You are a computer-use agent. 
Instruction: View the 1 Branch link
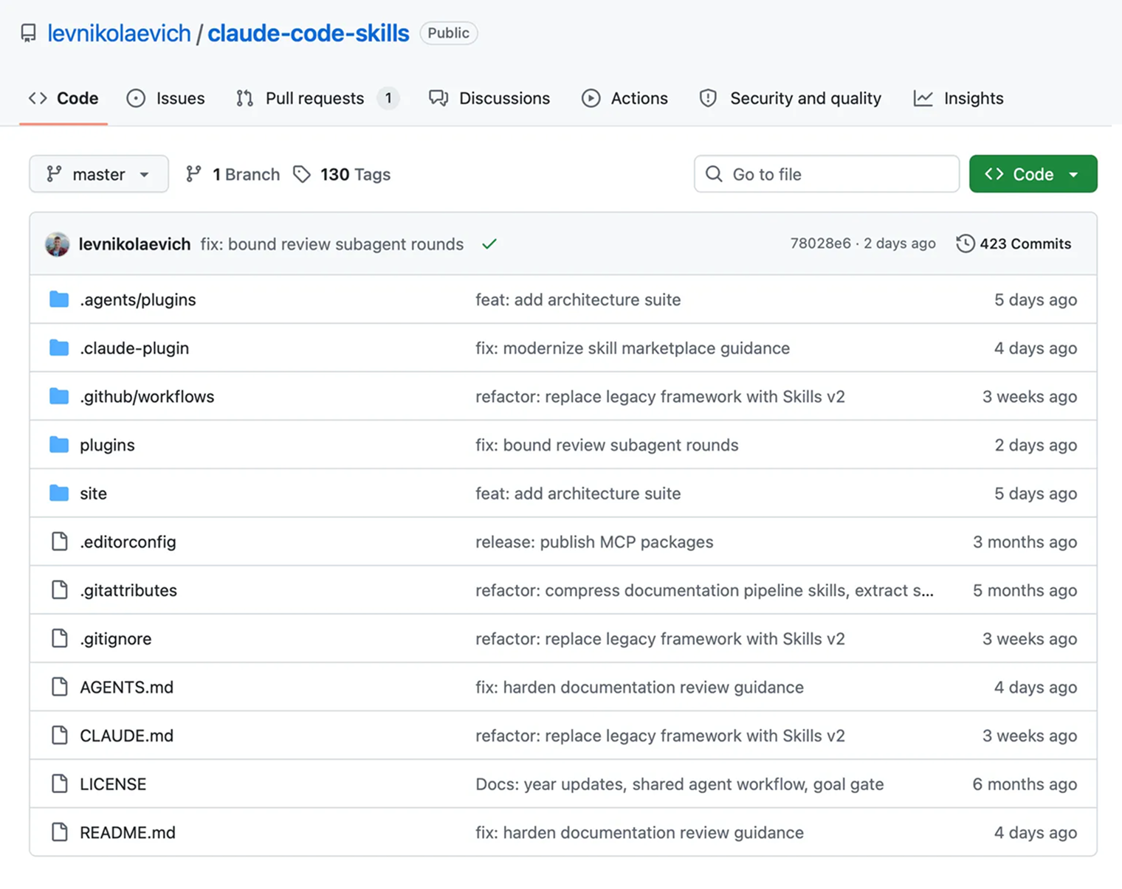click(233, 174)
